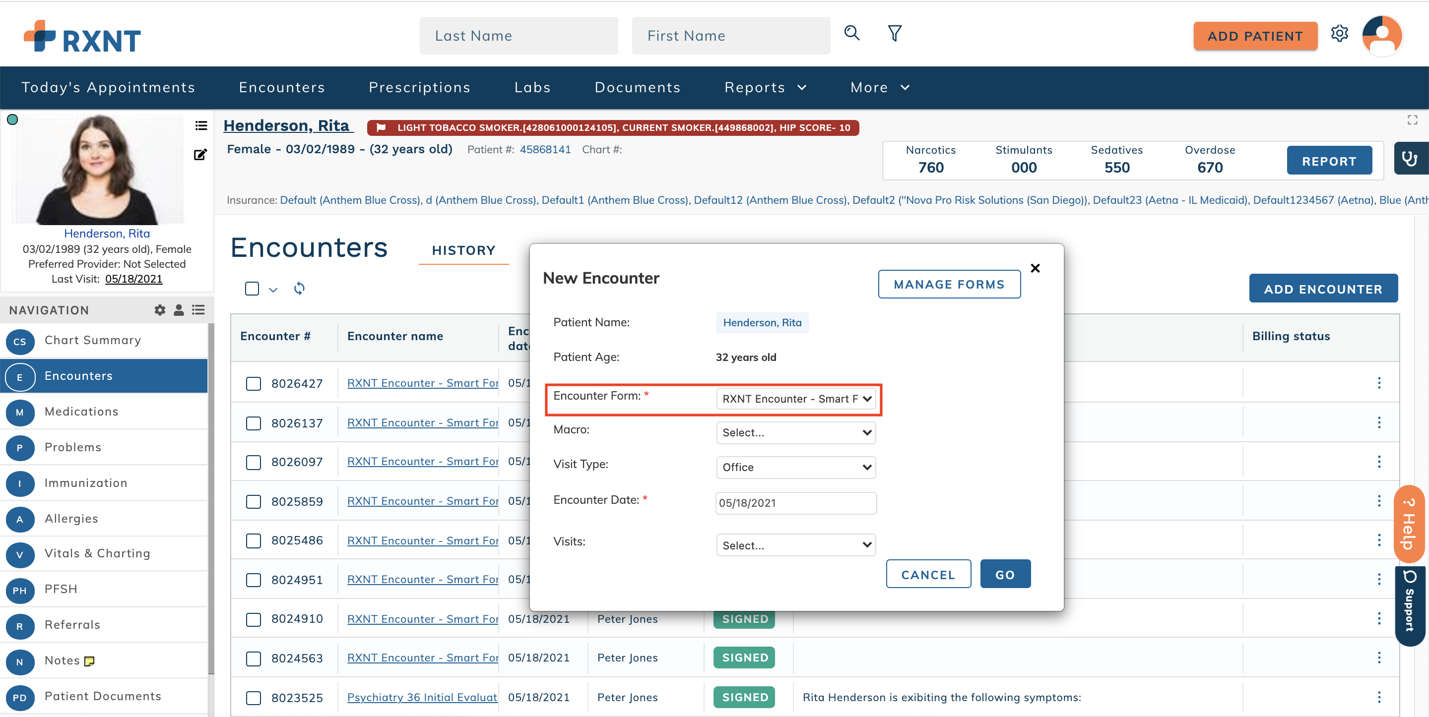Open patient list menu icon beside photo

coord(201,126)
